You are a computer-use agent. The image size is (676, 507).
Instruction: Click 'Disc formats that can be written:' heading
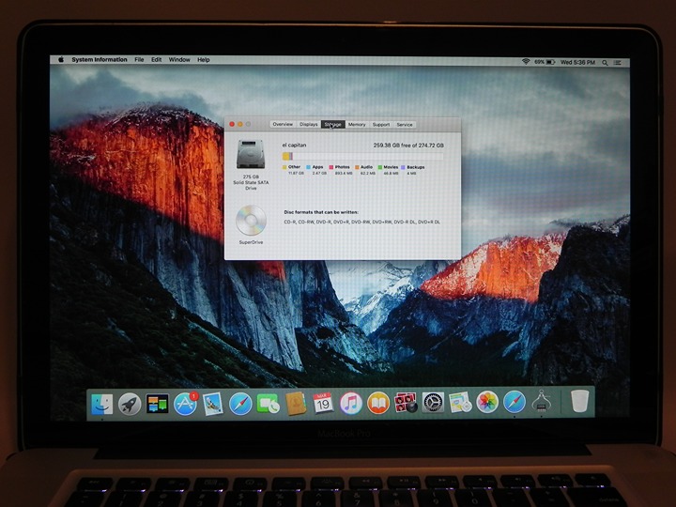pos(321,212)
